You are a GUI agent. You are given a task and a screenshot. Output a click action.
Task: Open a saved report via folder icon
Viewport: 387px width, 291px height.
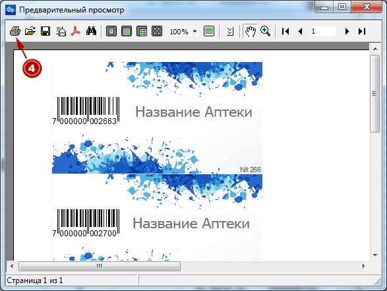[x=30, y=32]
